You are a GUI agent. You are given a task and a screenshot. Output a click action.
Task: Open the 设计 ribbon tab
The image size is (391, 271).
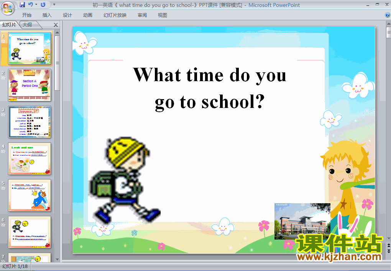[67, 15]
